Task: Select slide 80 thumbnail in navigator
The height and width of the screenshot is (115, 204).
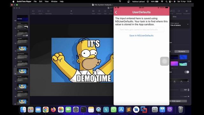Action: 22,102
